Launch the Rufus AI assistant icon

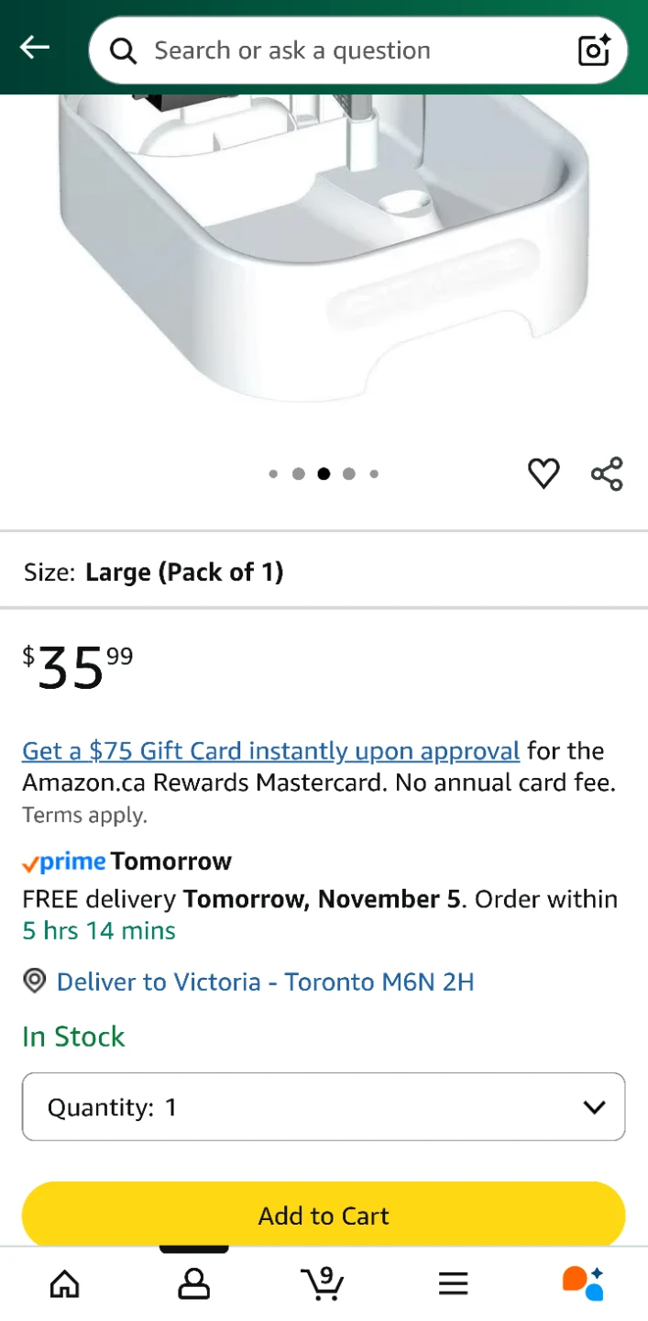pyautogui.click(x=583, y=1283)
